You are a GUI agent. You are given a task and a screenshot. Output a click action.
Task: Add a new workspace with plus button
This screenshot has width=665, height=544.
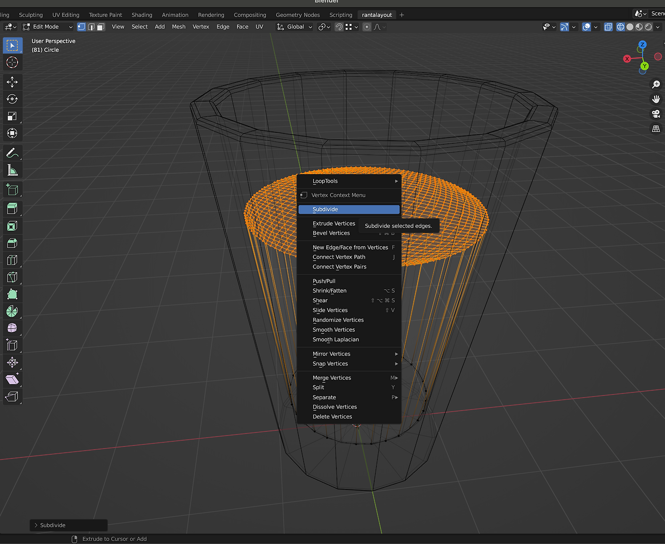[x=402, y=15]
